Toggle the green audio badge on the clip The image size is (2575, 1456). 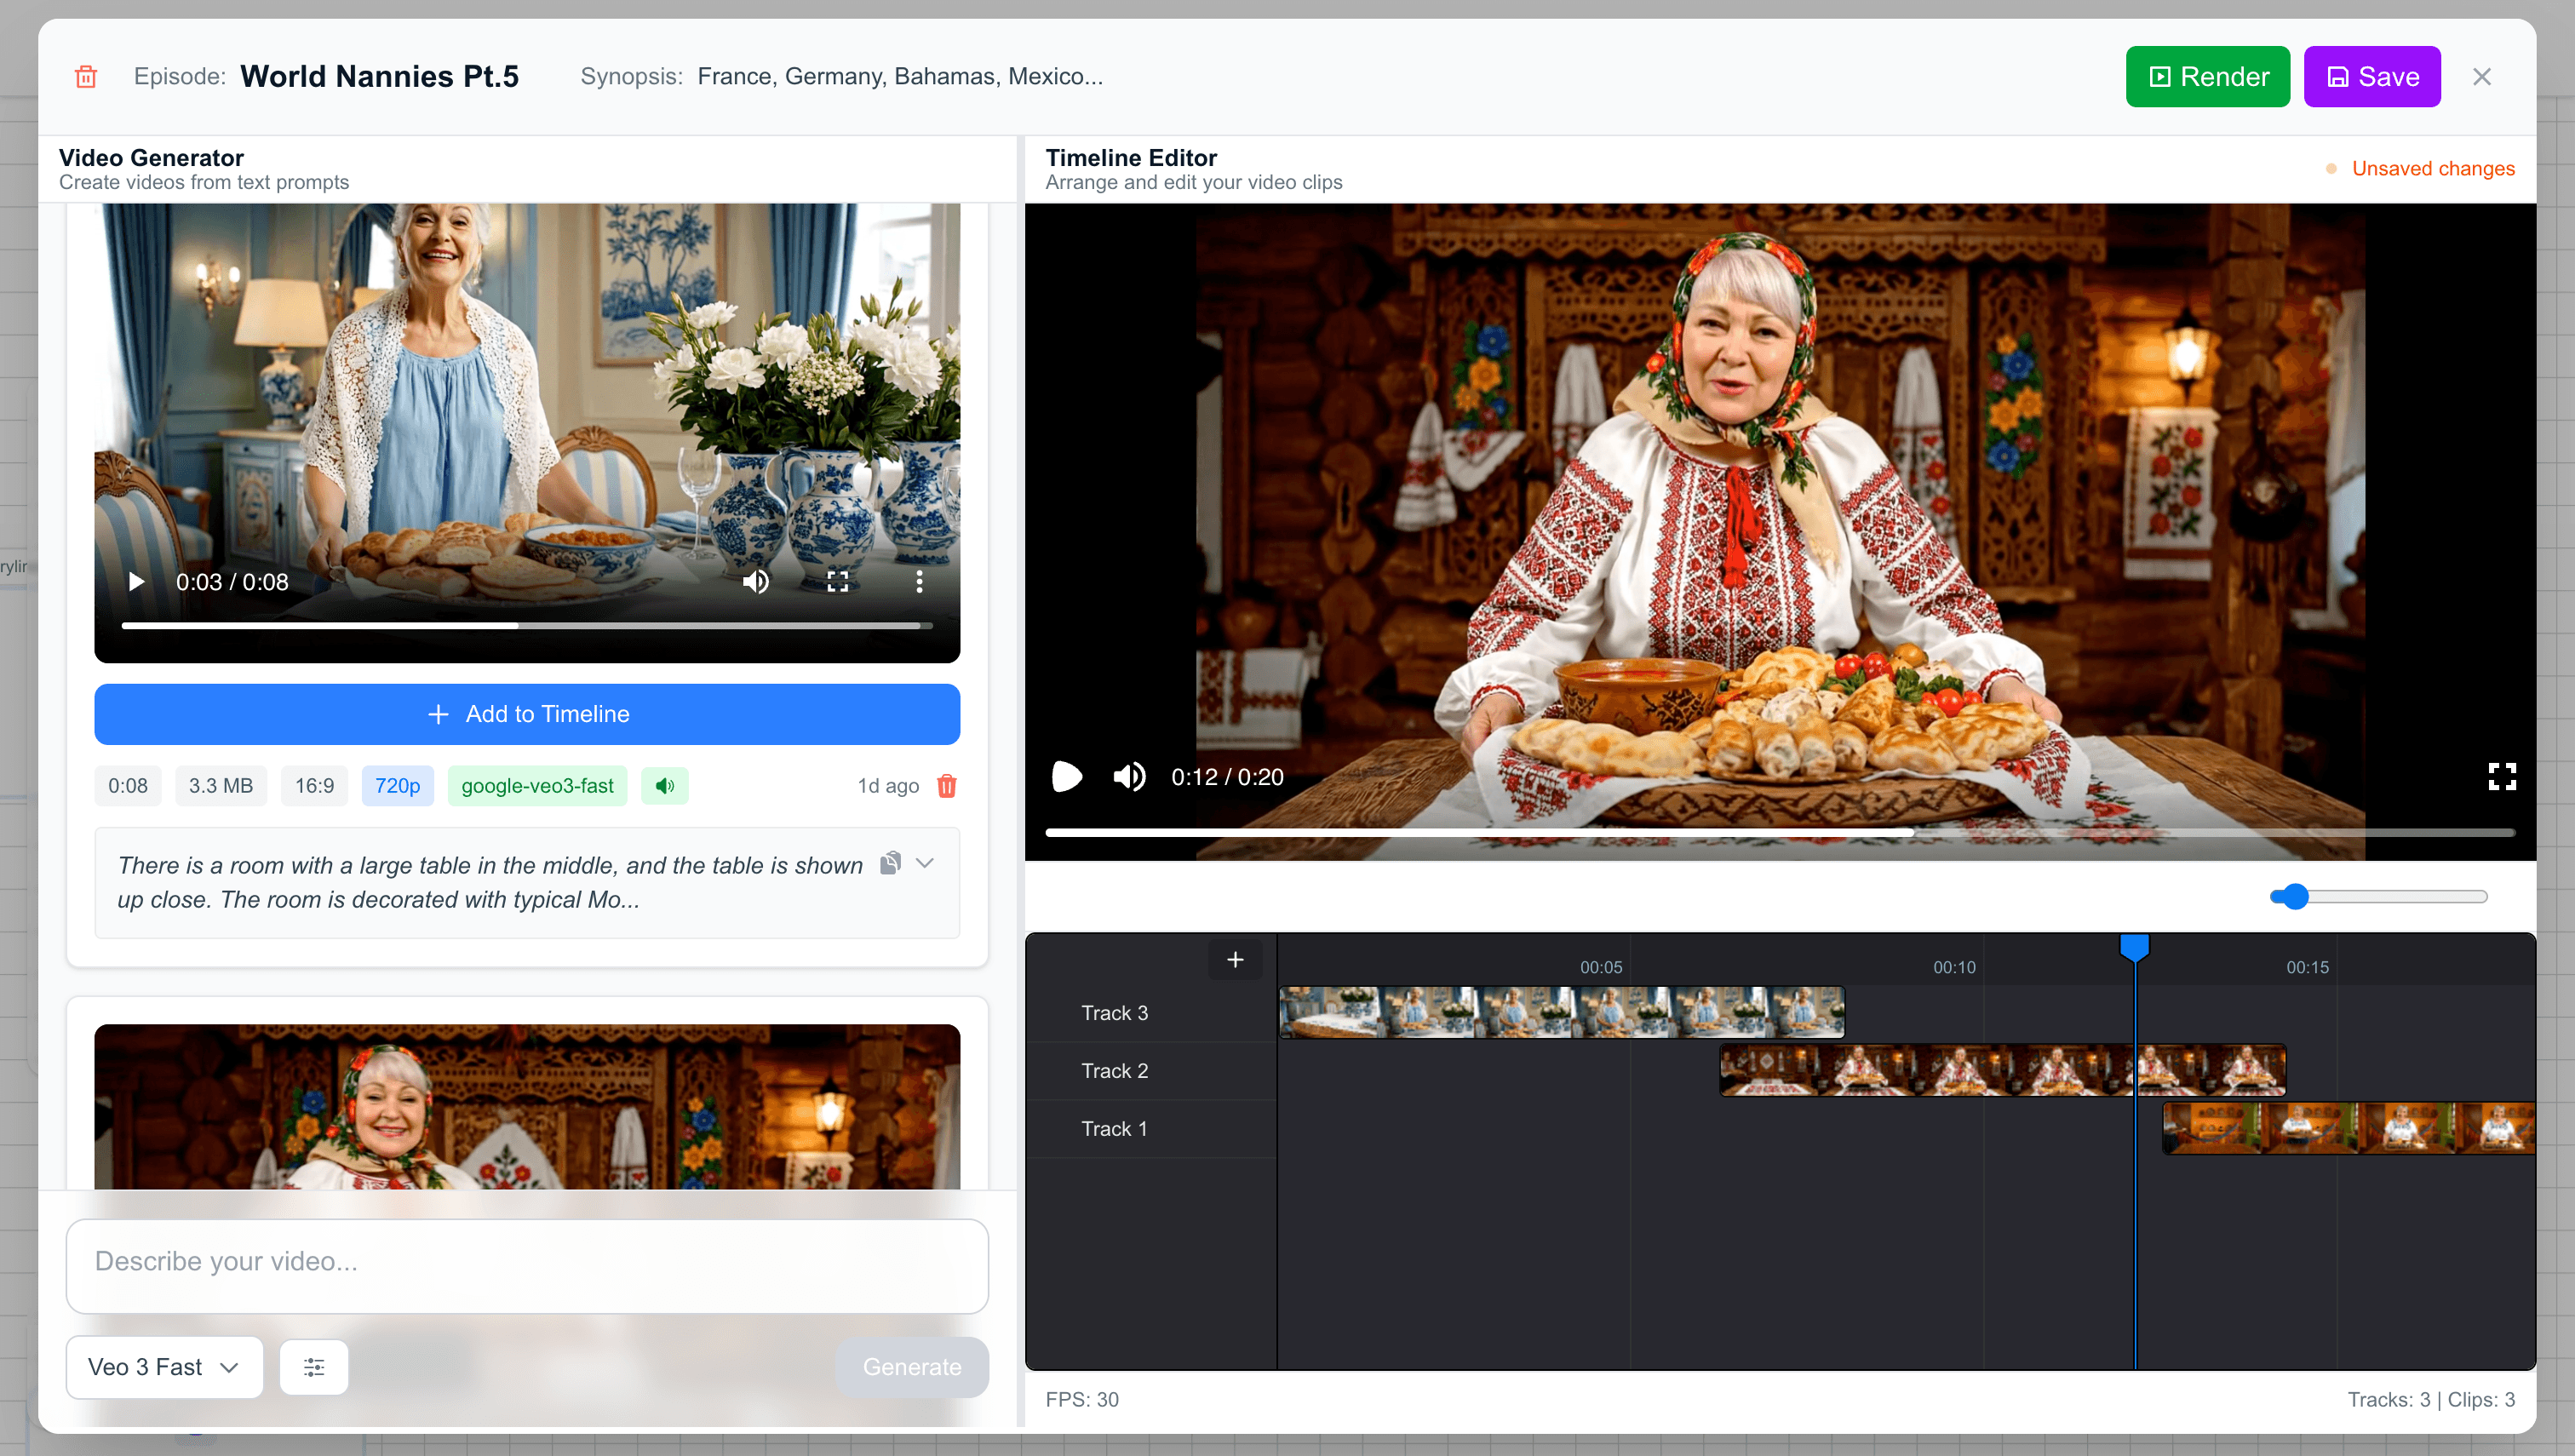(665, 786)
